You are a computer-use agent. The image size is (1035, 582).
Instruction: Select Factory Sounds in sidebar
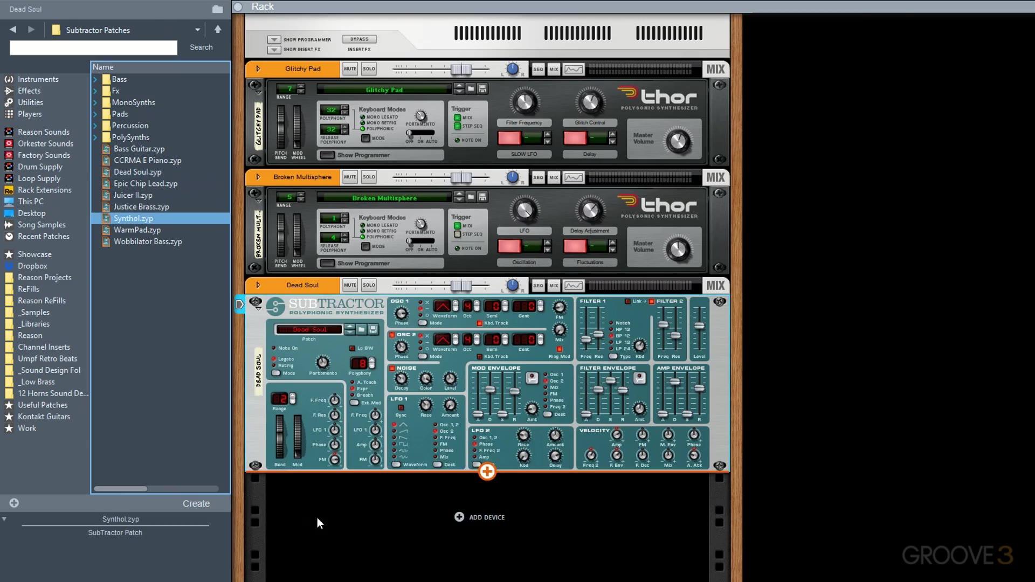tap(44, 155)
